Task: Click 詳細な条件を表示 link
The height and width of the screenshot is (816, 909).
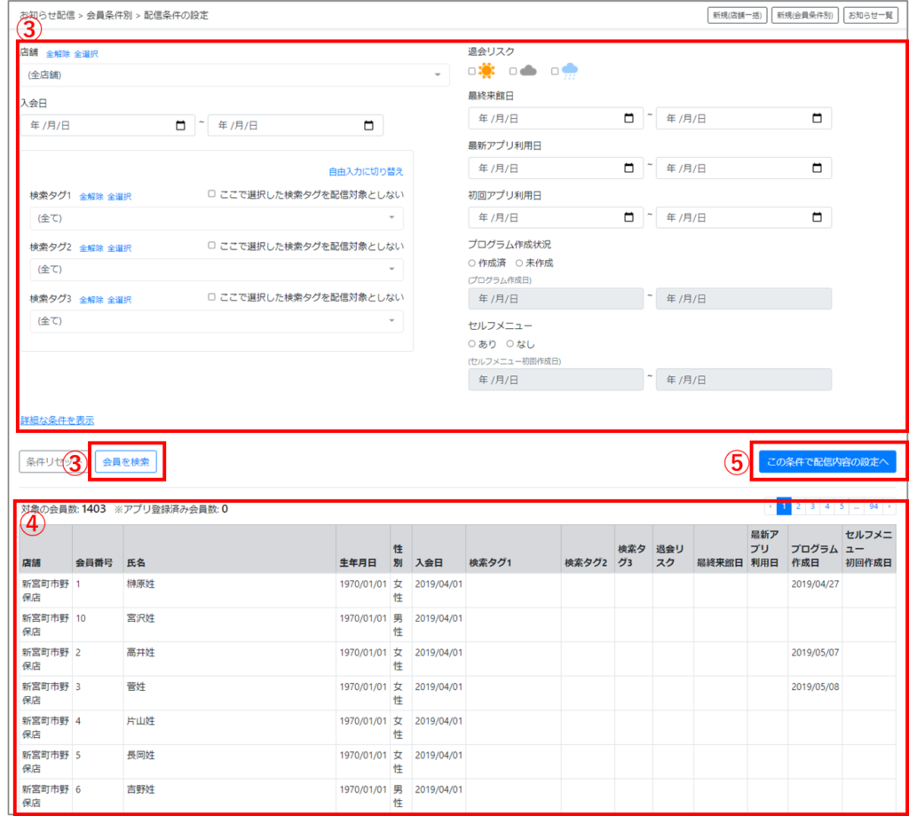Action: 57,420
